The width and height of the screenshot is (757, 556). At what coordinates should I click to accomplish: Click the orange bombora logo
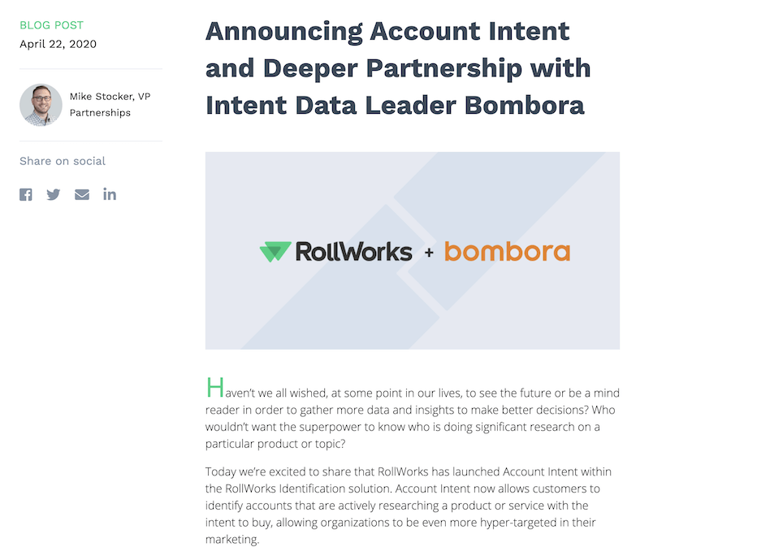tap(507, 252)
